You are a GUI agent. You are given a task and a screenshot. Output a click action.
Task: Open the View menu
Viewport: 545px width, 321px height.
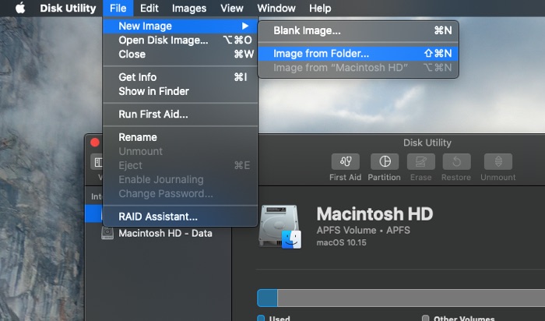(232, 8)
